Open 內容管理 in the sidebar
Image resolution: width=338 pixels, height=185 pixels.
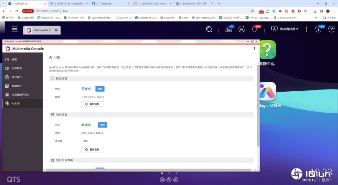pyautogui.click(x=16, y=68)
